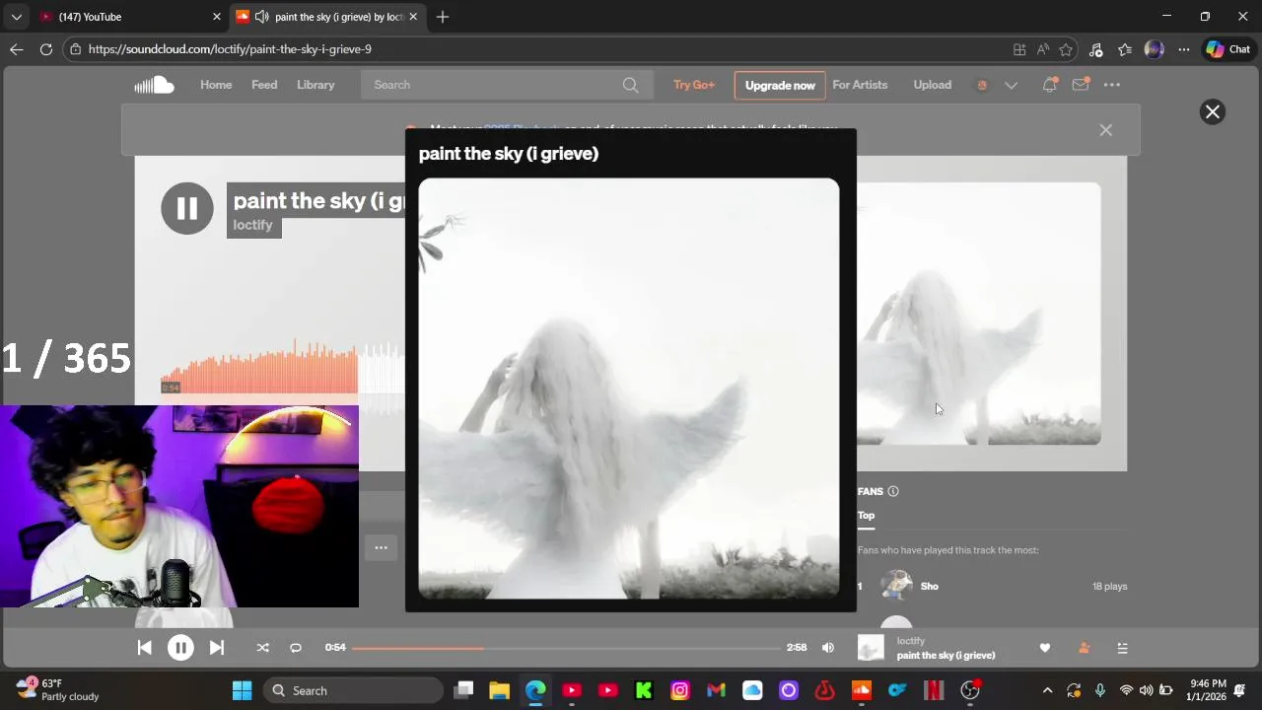Refresh the page
The image size is (1262, 710).
46,49
